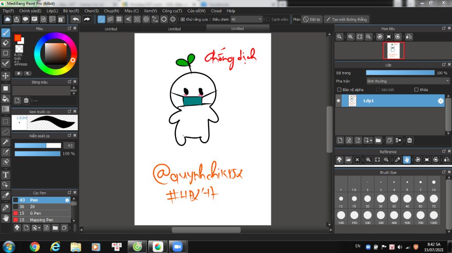Select the Bucket fill tool
The height and width of the screenshot is (253, 452).
click(6, 98)
